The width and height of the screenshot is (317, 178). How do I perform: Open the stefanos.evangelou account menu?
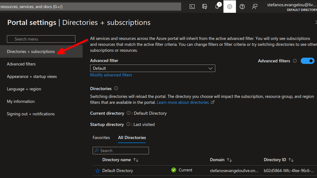[292, 7]
